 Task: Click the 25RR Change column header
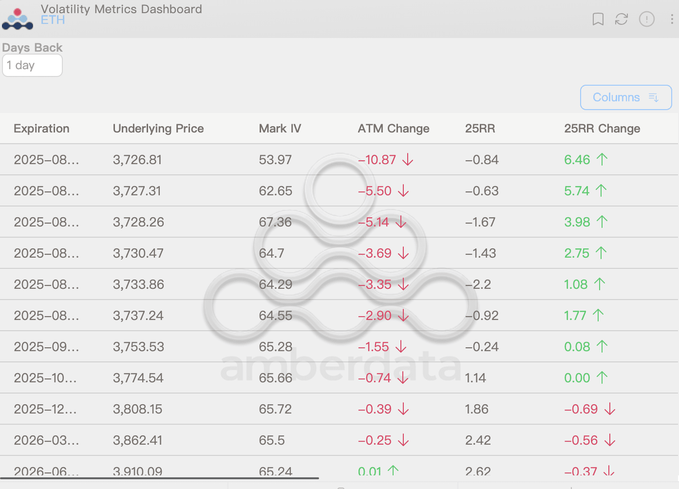click(602, 129)
